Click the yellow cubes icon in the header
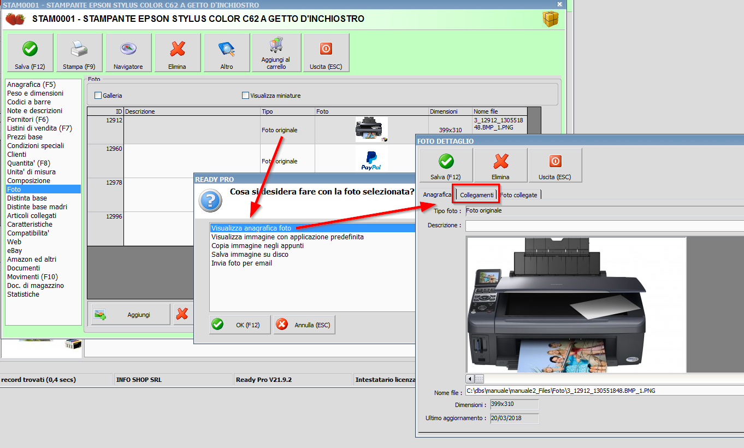The width and height of the screenshot is (744, 448). point(550,19)
